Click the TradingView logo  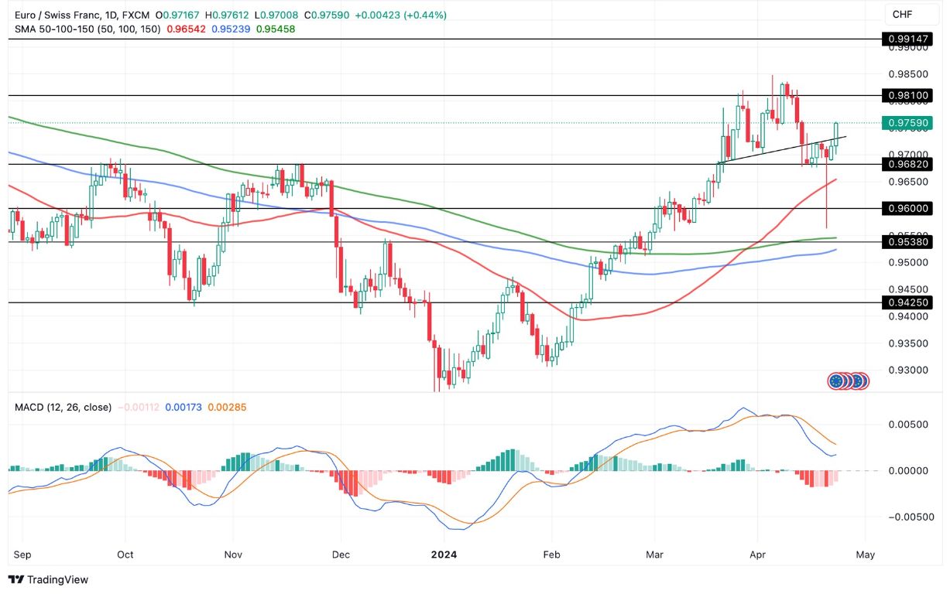click(49, 579)
